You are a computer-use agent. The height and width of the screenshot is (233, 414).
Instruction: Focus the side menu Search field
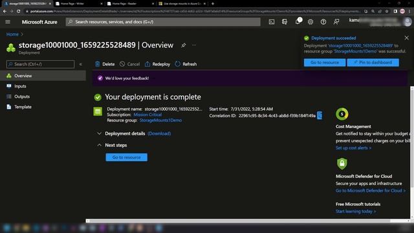click(40, 64)
